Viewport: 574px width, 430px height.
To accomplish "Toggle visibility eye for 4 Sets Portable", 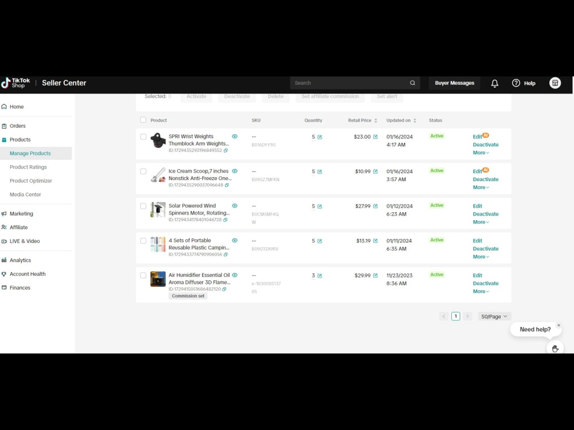I will pos(235,241).
